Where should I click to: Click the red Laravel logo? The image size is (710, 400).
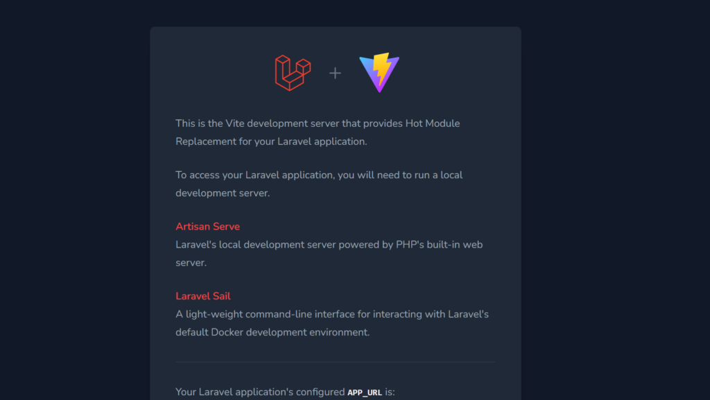(292, 73)
